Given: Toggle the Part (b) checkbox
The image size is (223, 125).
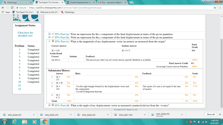Looking at the screenshot, I should pyautogui.click(x=49, y=37).
